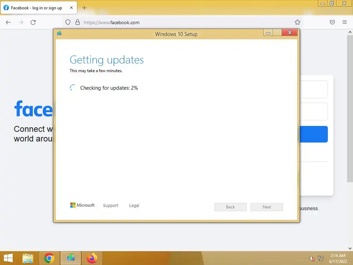353x265 pixels.
Task: Open the tracking protection shield icon
Action: (x=68, y=22)
